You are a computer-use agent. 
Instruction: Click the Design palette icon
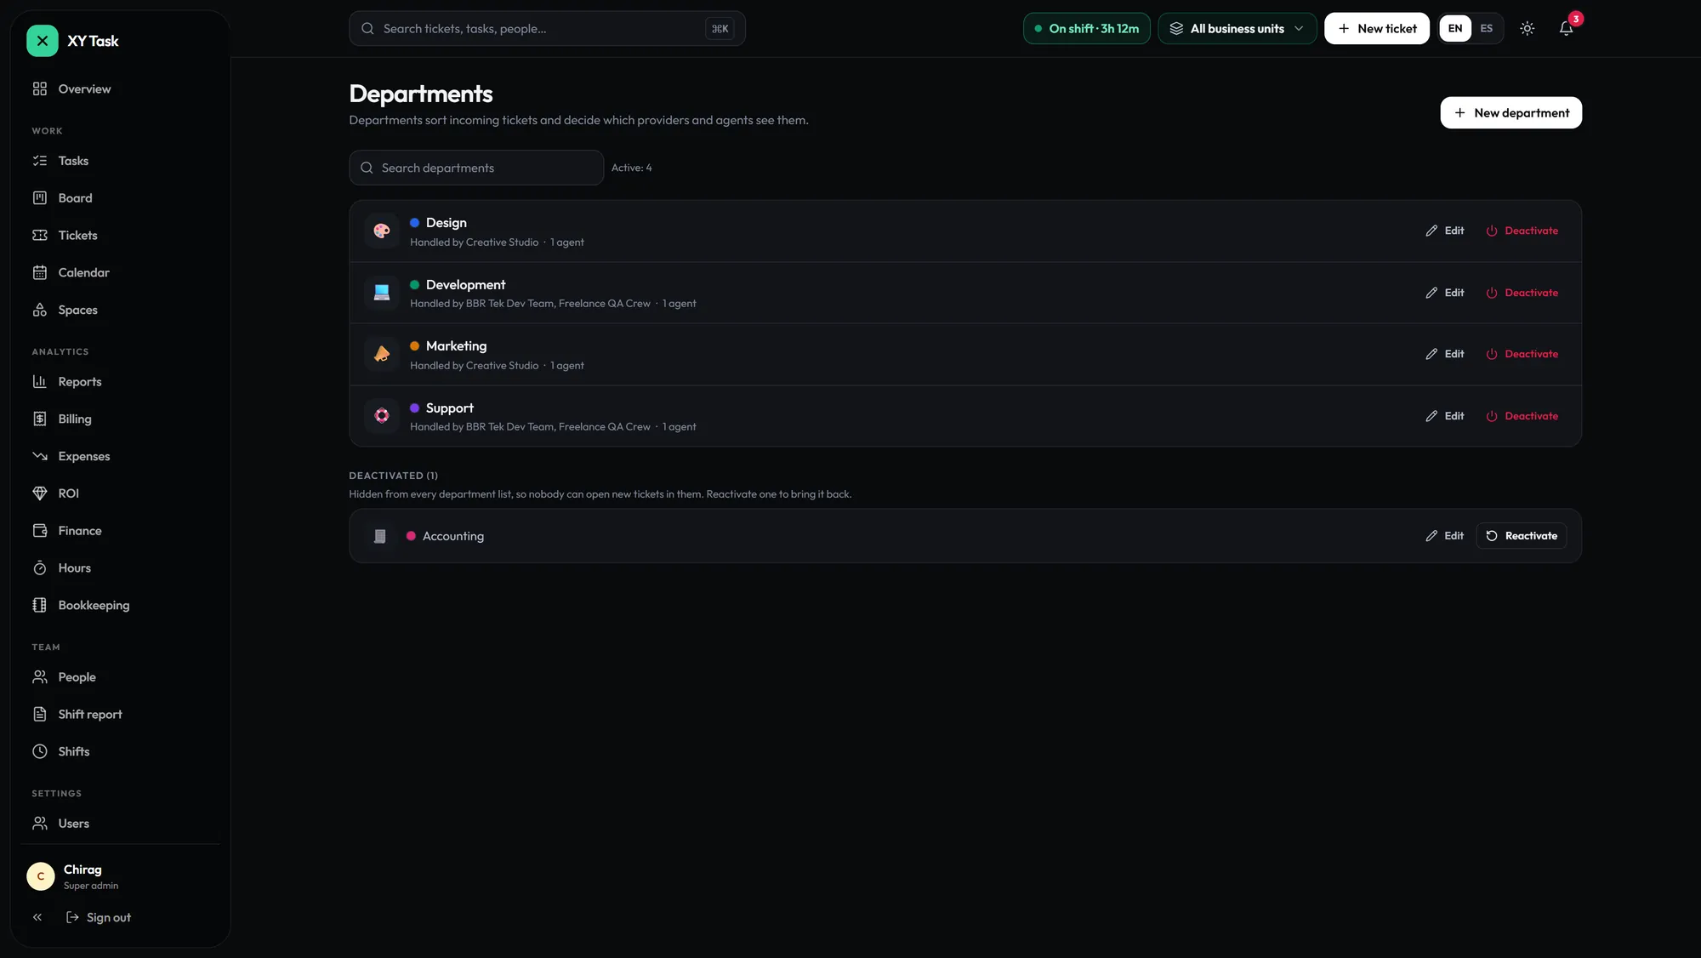(x=382, y=231)
